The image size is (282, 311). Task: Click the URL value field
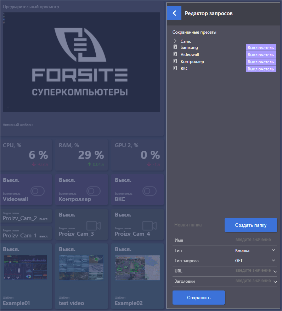click(x=253, y=271)
